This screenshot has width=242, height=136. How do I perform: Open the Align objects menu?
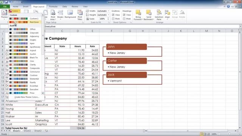coord(167,15)
